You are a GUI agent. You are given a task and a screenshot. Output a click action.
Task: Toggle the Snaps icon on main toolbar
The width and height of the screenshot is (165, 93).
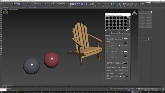pyautogui.click(x=47, y=4)
